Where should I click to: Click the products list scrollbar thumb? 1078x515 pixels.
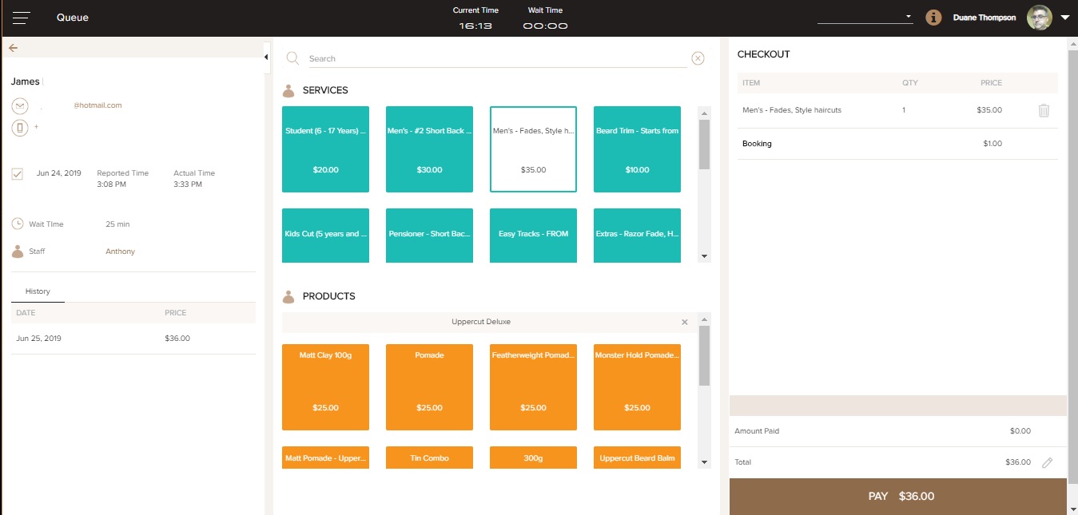tap(704, 355)
